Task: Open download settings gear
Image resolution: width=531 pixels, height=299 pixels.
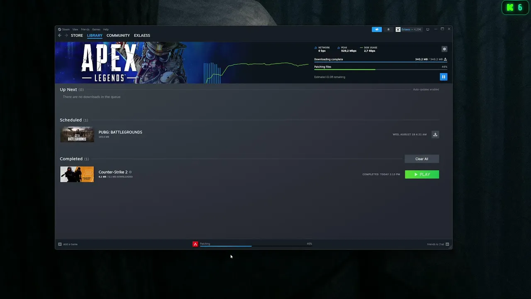Action: pos(444,49)
